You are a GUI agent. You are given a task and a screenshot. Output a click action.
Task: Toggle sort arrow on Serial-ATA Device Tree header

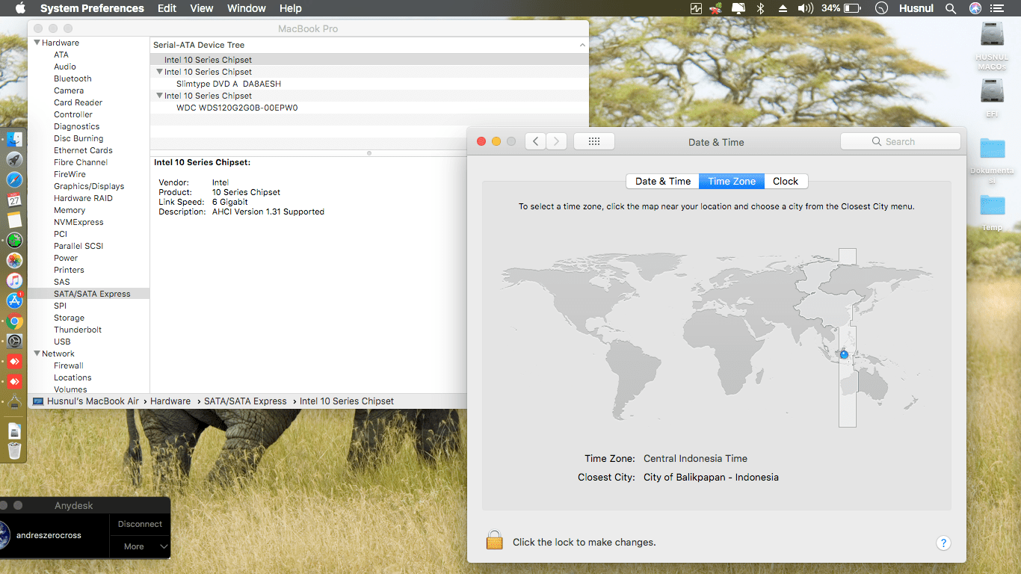tap(582, 45)
